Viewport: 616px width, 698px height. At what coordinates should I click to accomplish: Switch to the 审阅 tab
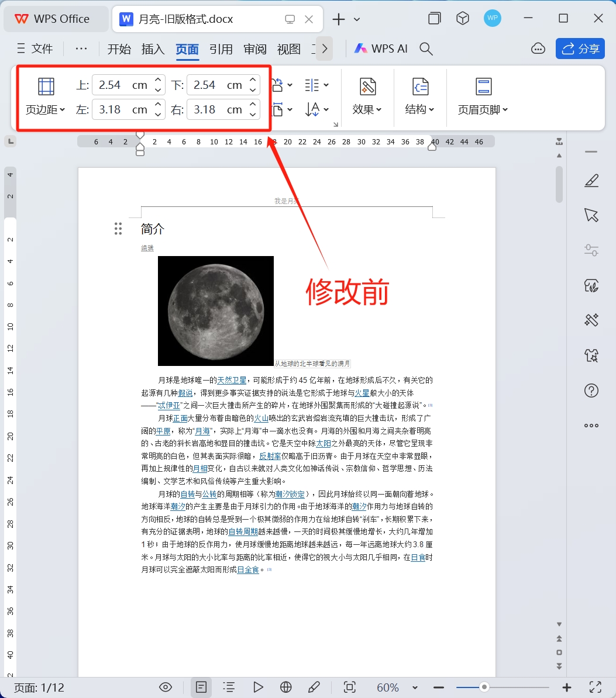[255, 49]
